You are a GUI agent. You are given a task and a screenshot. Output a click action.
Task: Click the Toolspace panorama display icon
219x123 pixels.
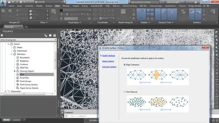click(50, 36)
